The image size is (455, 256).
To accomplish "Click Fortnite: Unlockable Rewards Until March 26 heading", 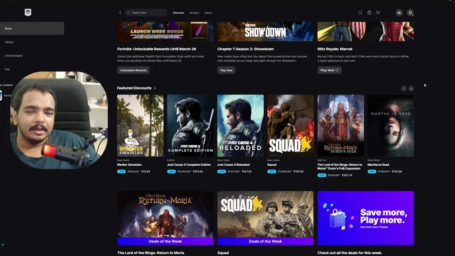I will pyautogui.click(x=157, y=49).
